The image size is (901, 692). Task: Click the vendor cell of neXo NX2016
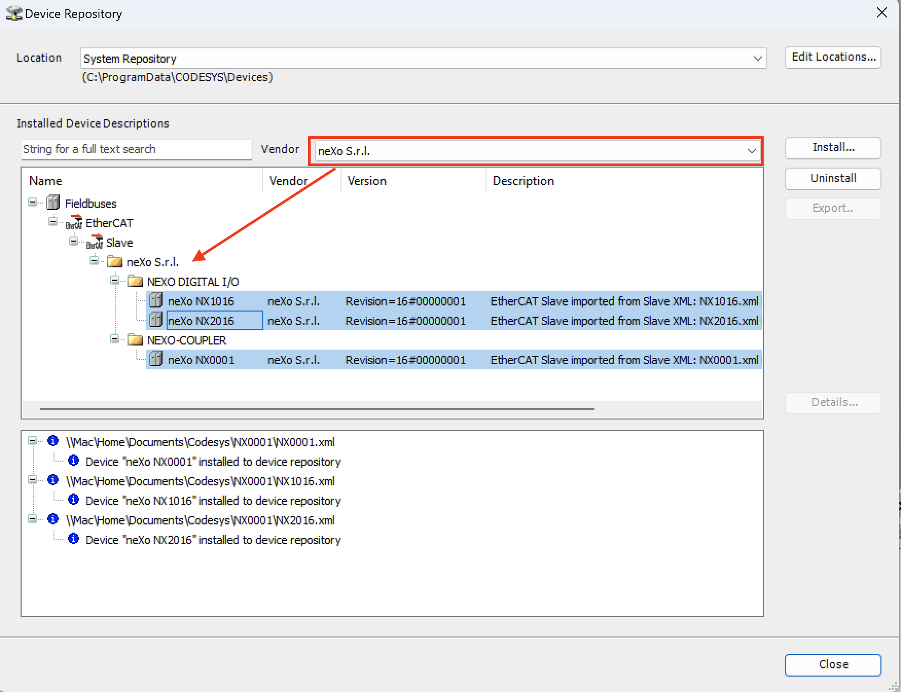tap(294, 321)
